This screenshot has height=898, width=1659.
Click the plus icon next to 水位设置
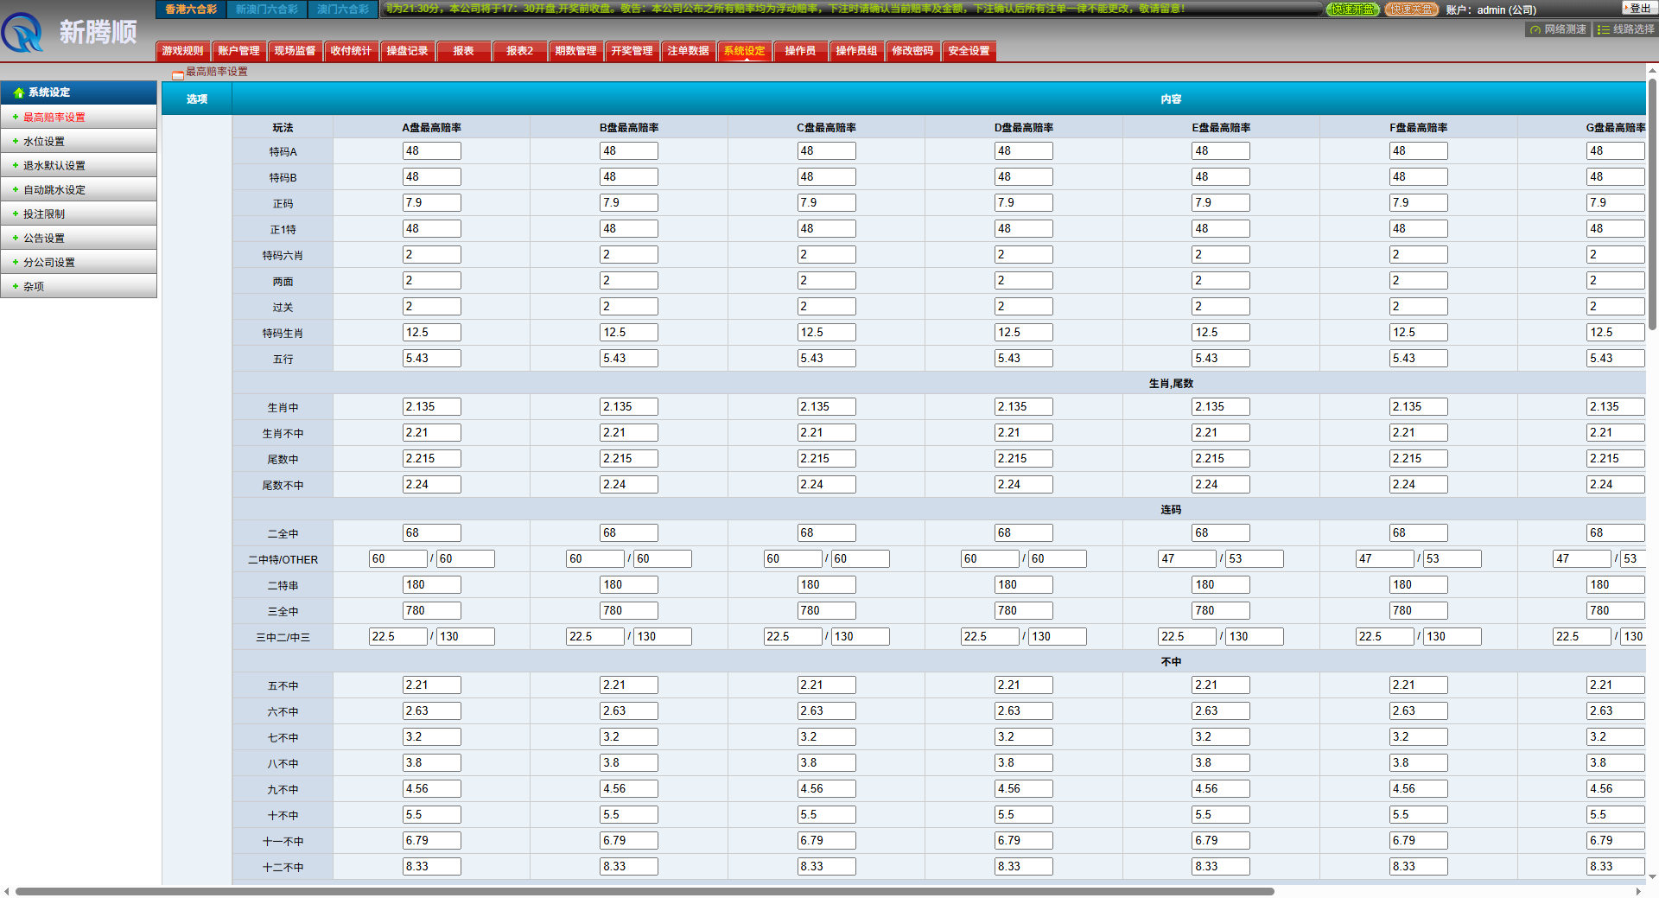[16, 141]
